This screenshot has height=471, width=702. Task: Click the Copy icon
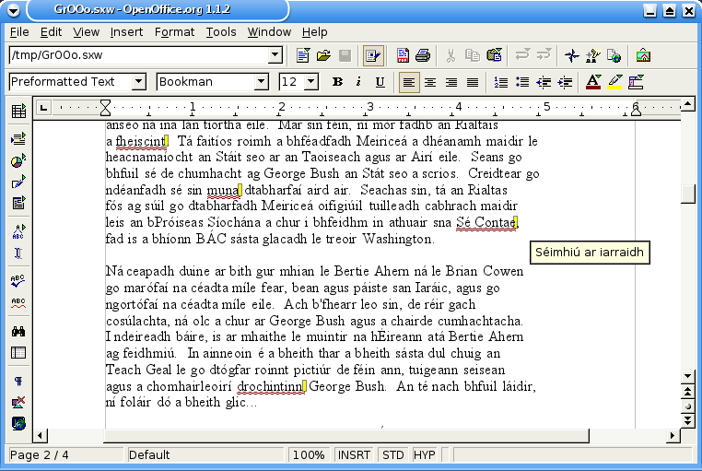tap(473, 55)
